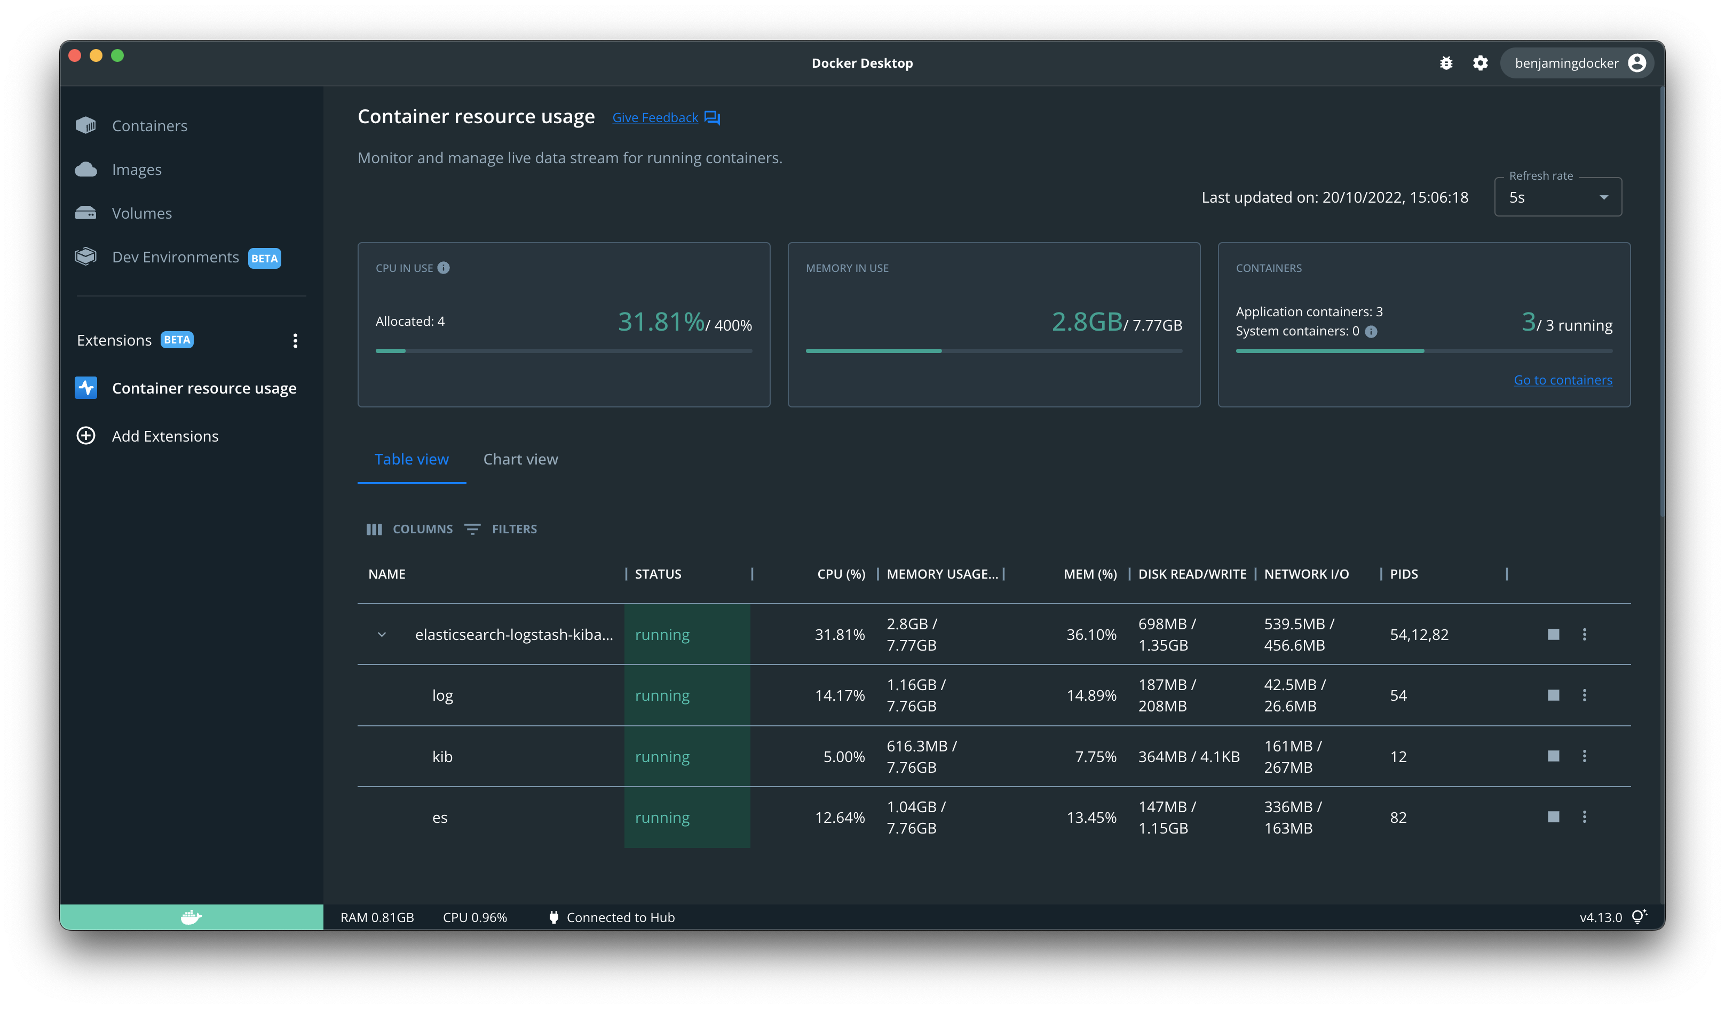Open the Refresh rate dropdown
Viewport: 1725px width, 1009px height.
coord(1557,198)
